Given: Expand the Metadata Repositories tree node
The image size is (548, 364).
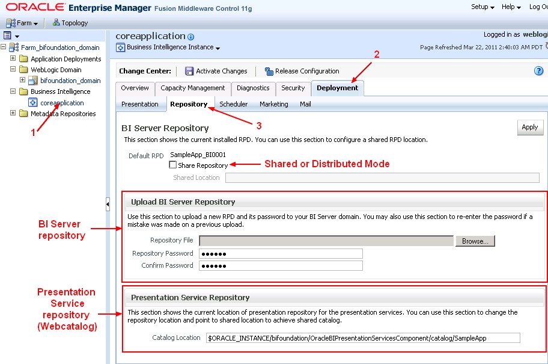Looking at the screenshot, I should [13, 113].
